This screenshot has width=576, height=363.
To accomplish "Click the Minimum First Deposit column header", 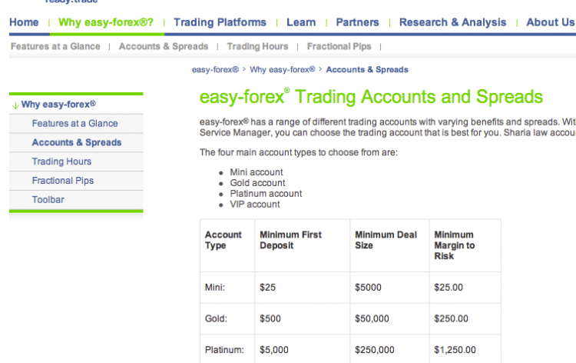I will 290,240.
